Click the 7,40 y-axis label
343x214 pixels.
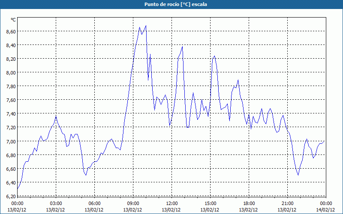[x=11, y=114]
